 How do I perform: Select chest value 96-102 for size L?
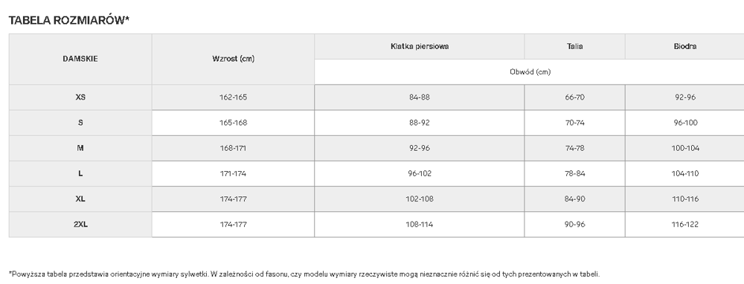coord(420,173)
